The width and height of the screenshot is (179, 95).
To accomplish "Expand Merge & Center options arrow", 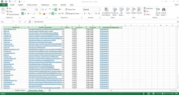I will click(81, 14).
